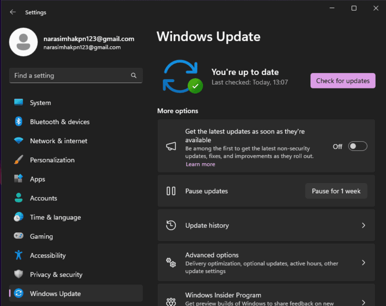Click the Accessibility figure icon

point(19,255)
